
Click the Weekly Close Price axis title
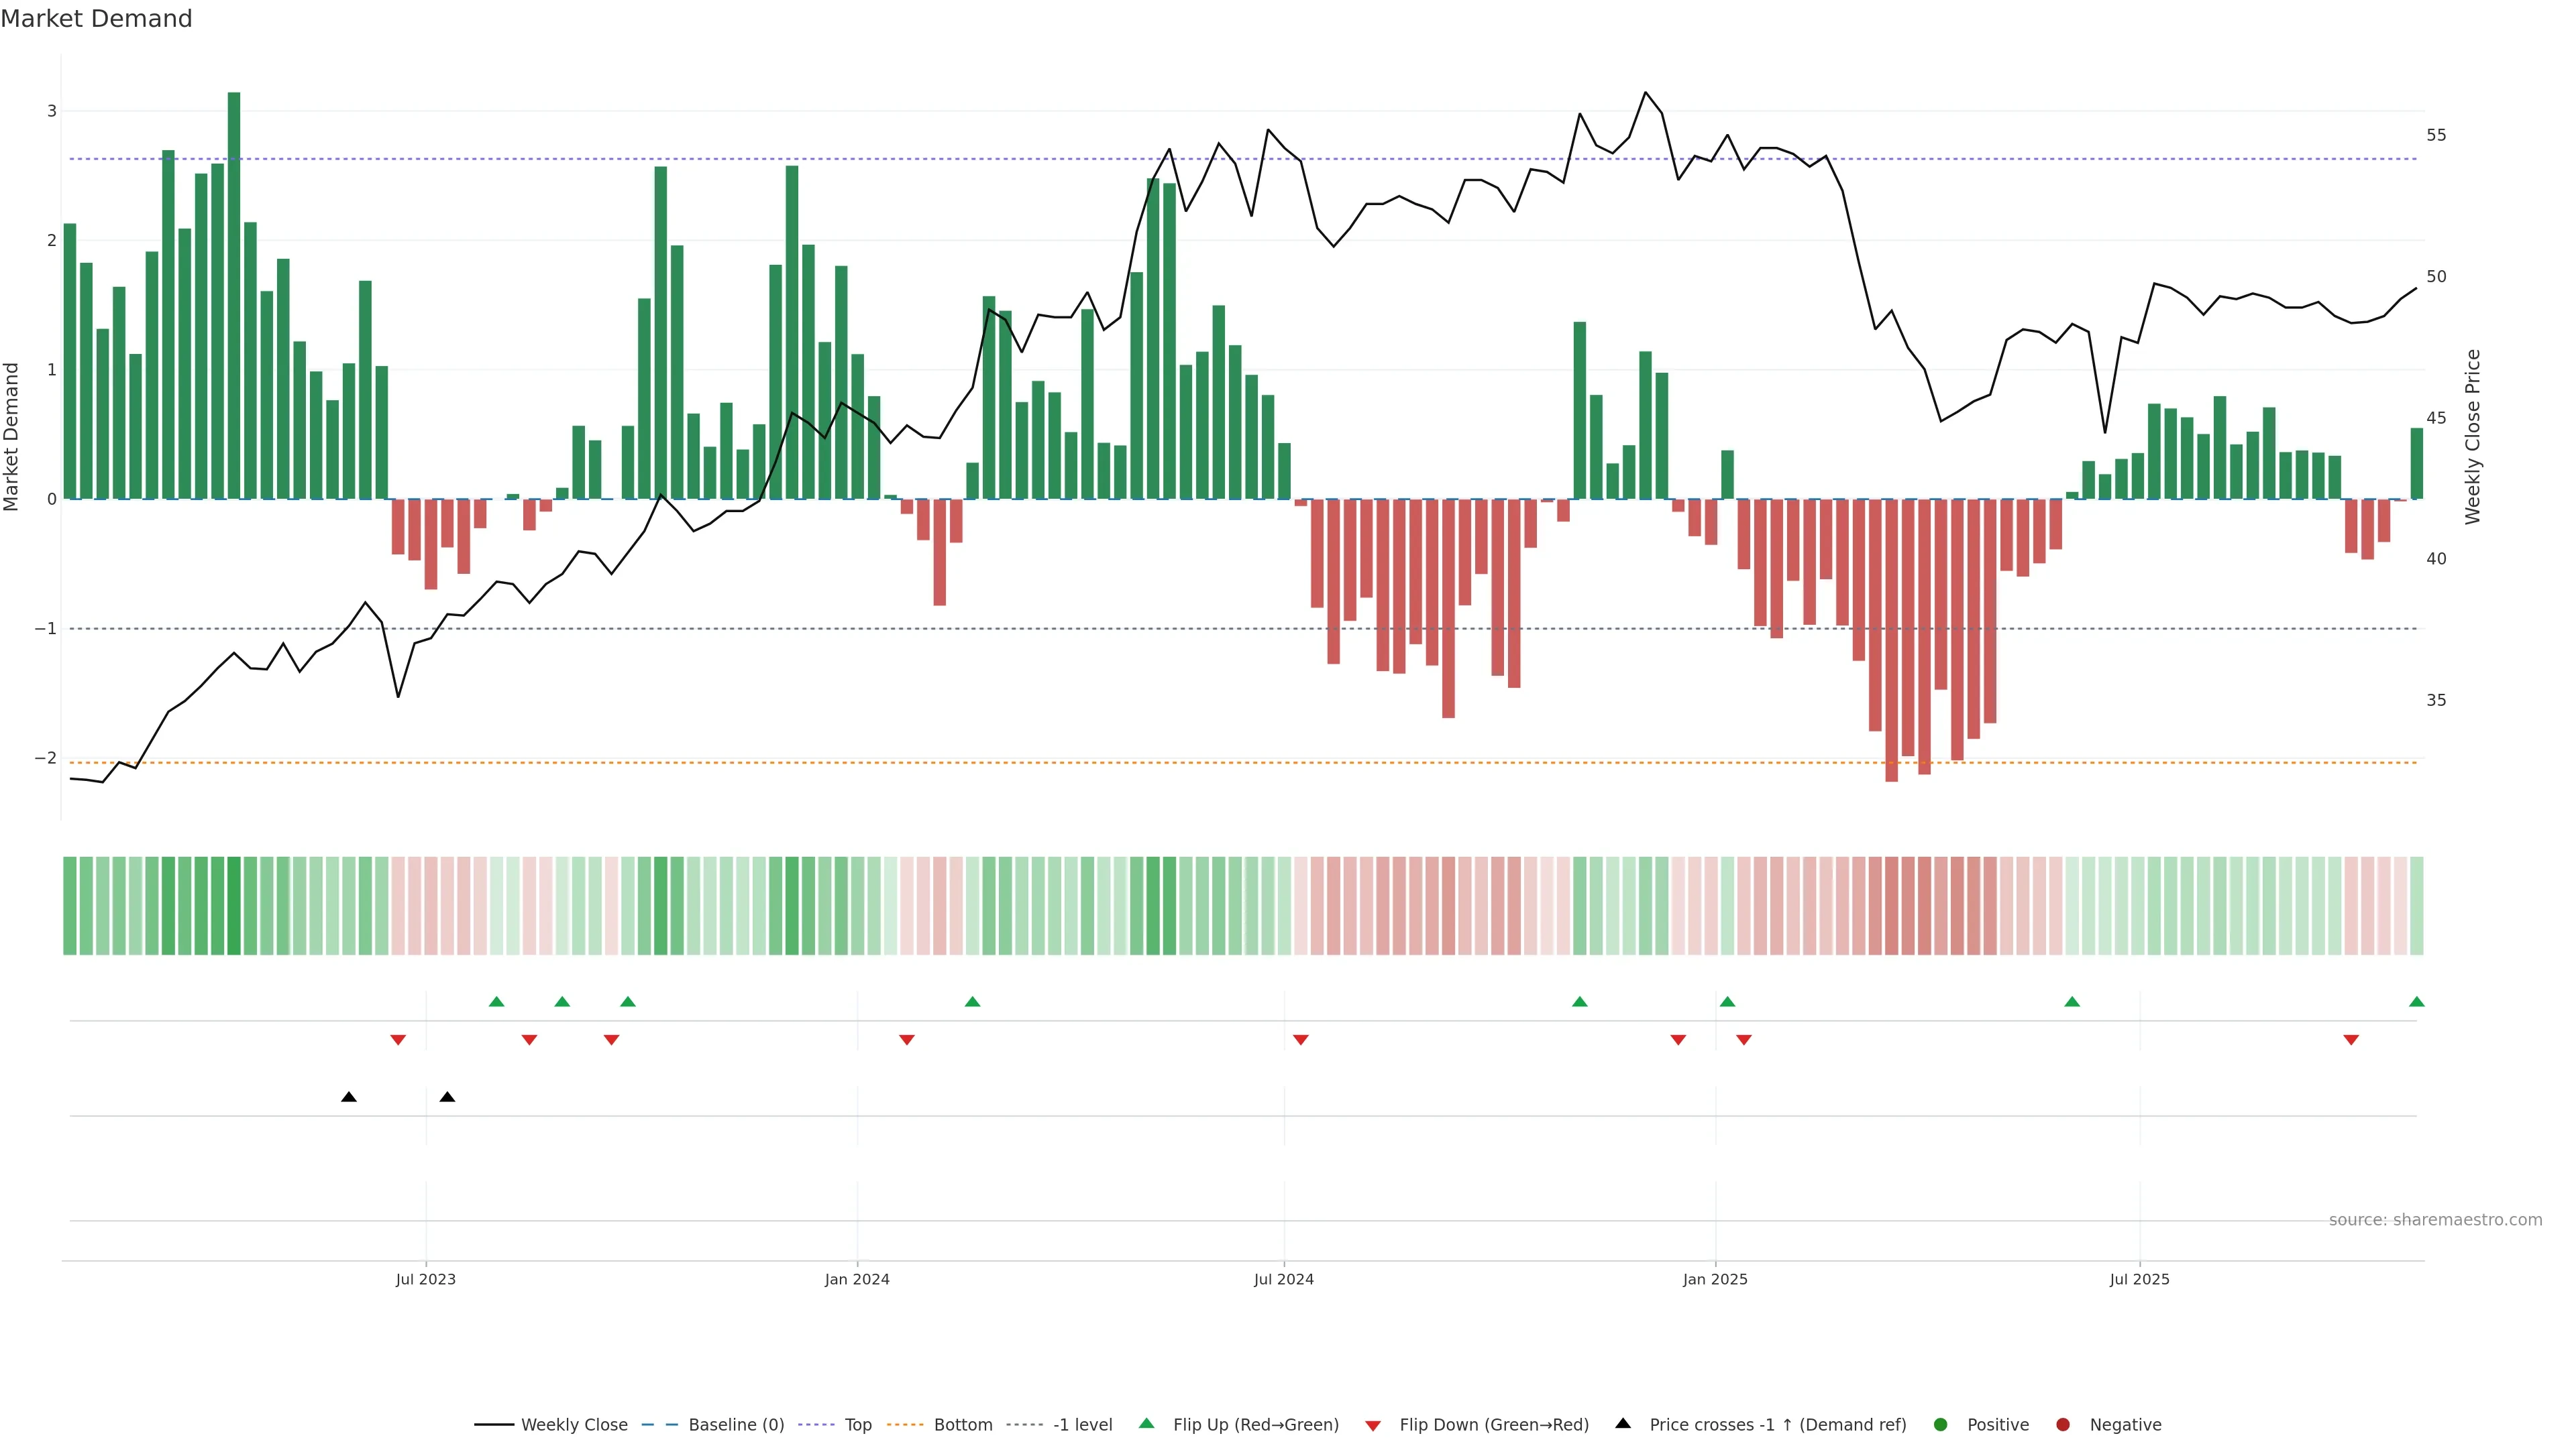pos(2473,436)
